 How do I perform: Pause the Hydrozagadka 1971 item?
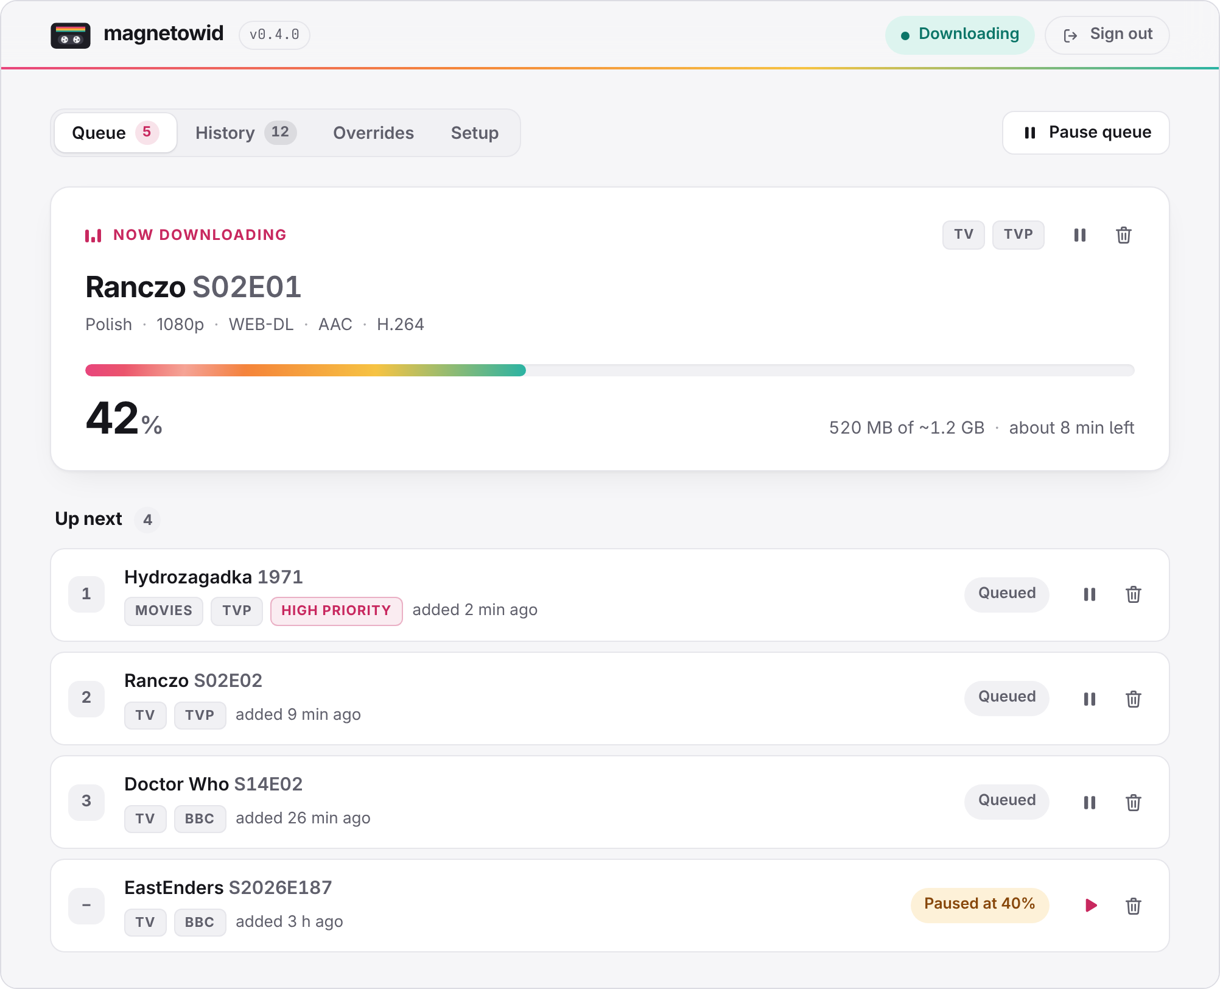click(1090, 594)
